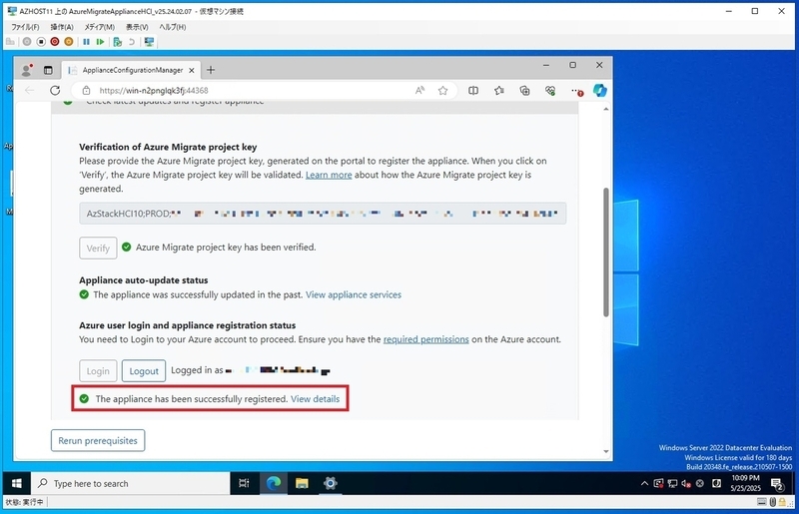Viewport: 799px width, 514px height.
Task: Open the notification center icon
Action: (777, 483)
